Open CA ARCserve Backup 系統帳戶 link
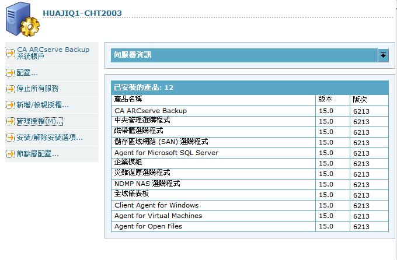The image size is (397, 260). click(x=53, y=53)
